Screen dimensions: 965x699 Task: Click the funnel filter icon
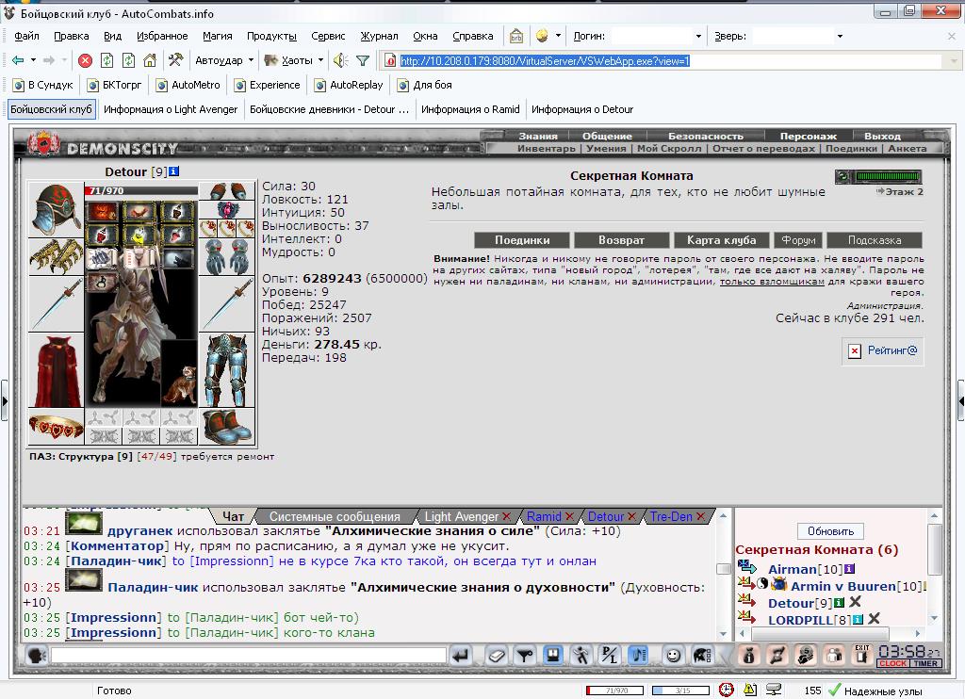(363, 60)
